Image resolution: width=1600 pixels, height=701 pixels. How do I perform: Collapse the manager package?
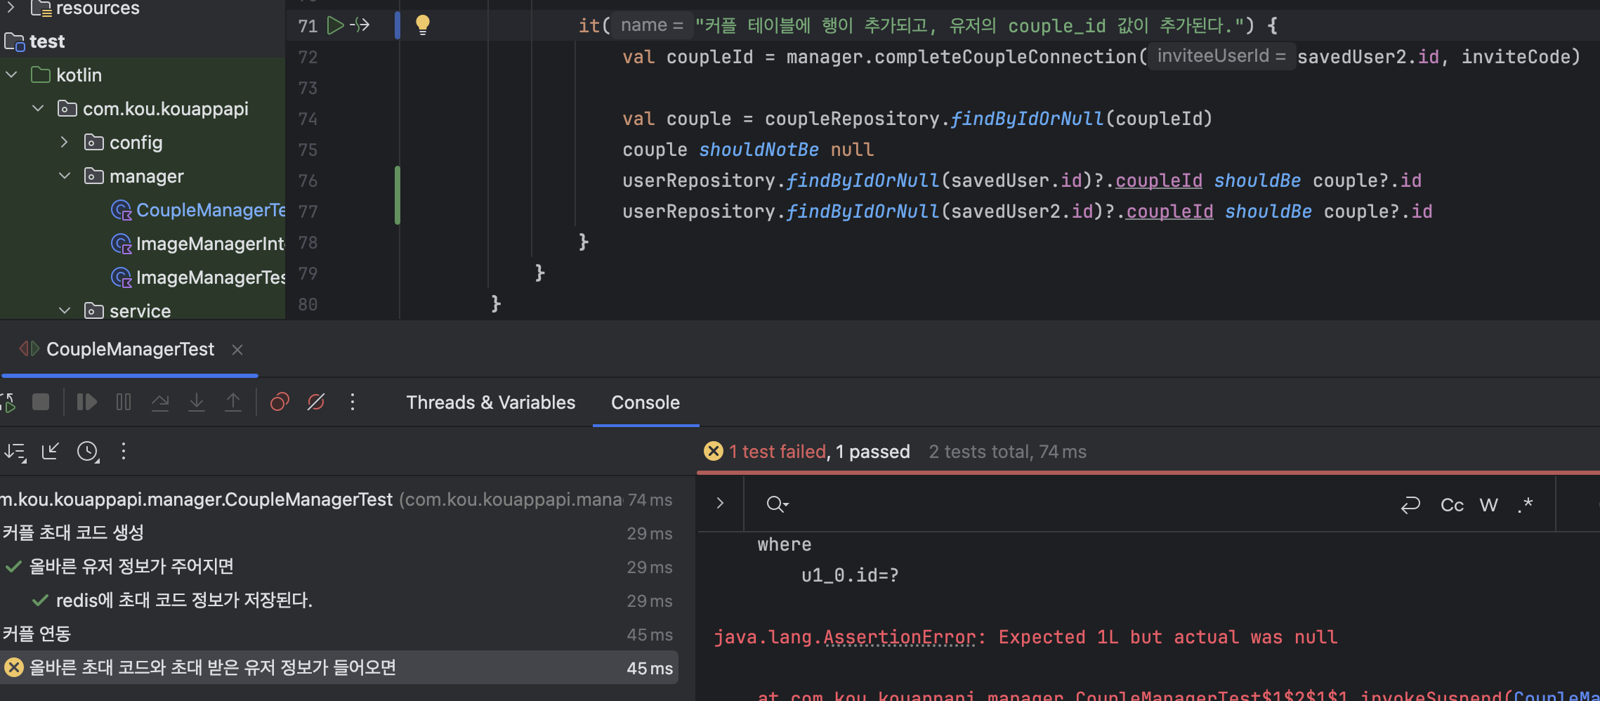tap(65, 176)
